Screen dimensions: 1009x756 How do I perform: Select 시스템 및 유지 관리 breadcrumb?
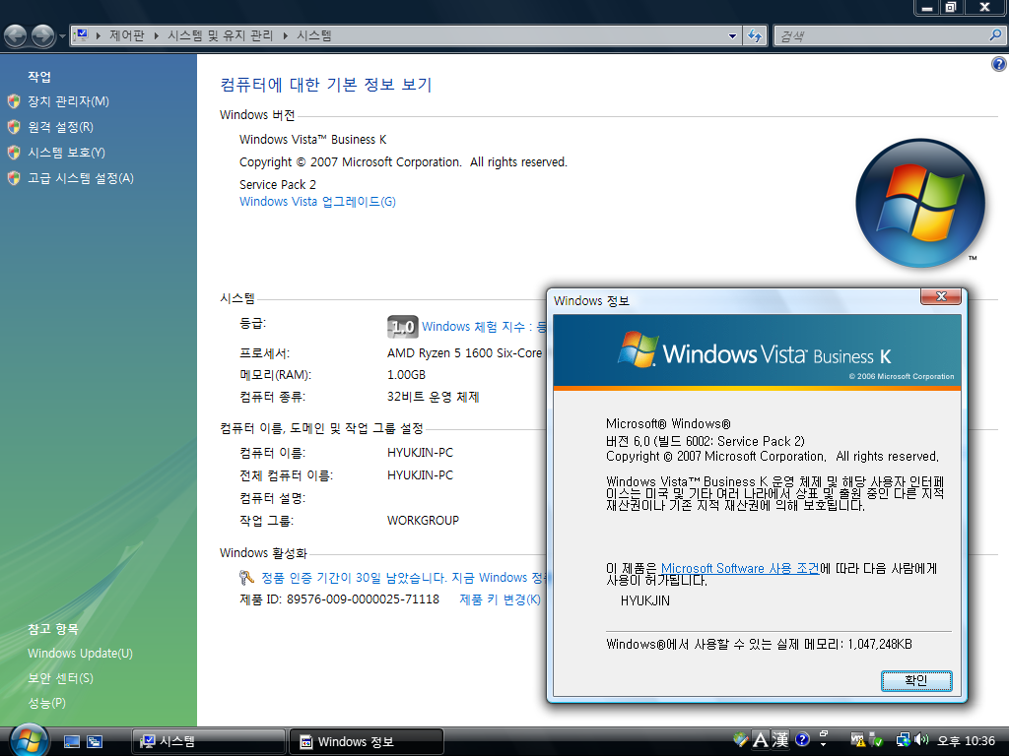[221, 35]
